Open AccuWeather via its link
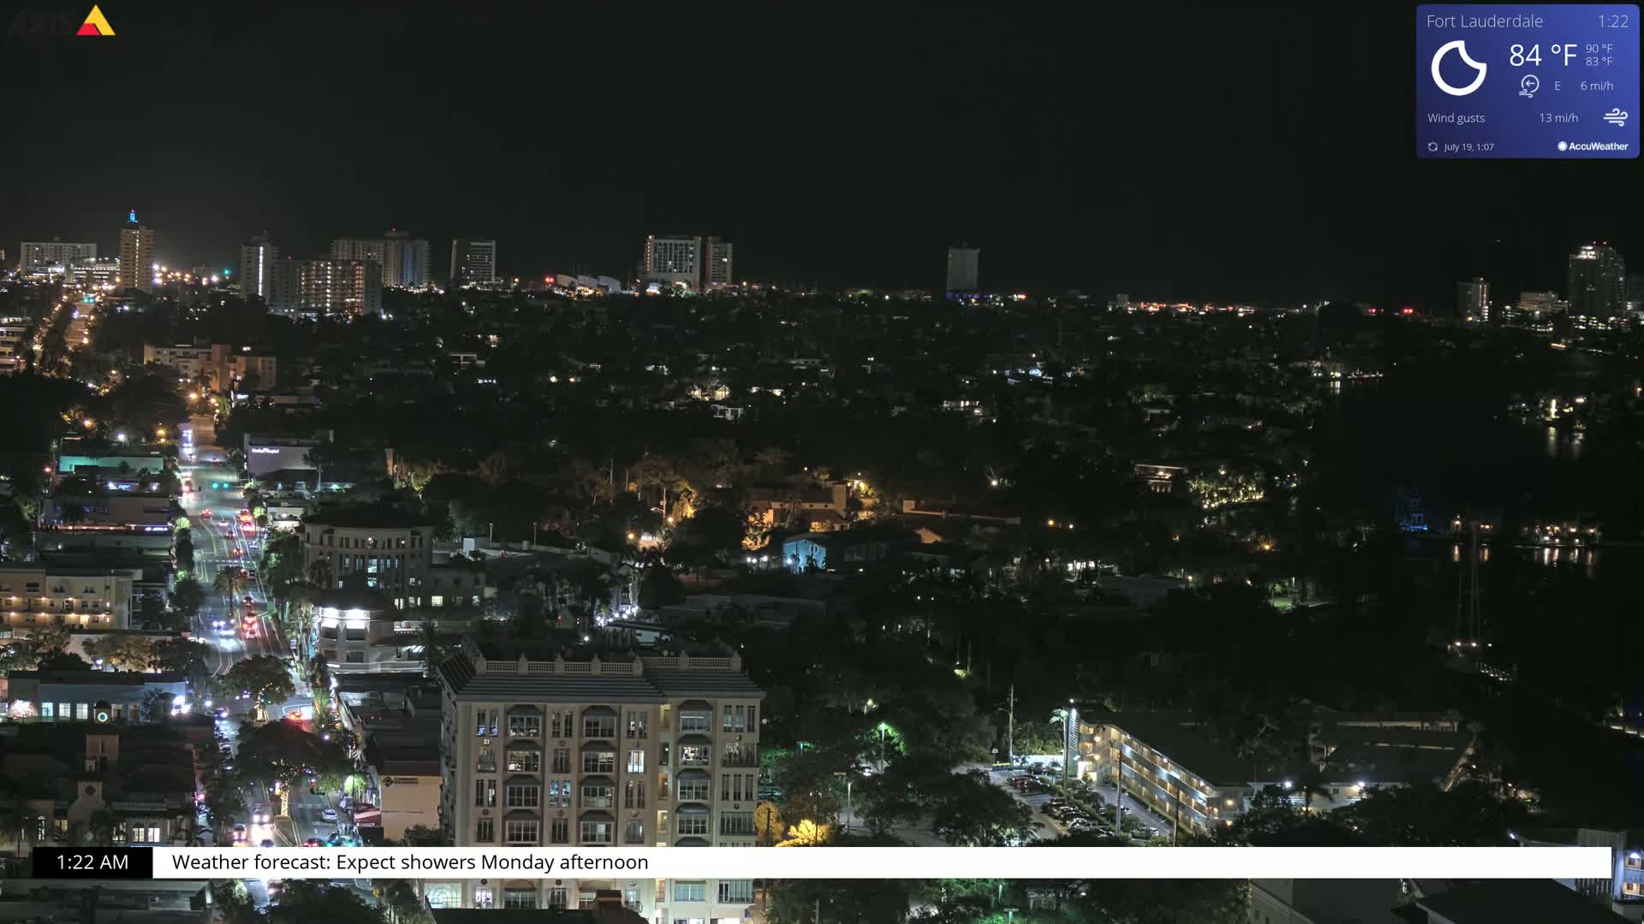This screenshot has width=1644, height=924. click(1593, 146)
